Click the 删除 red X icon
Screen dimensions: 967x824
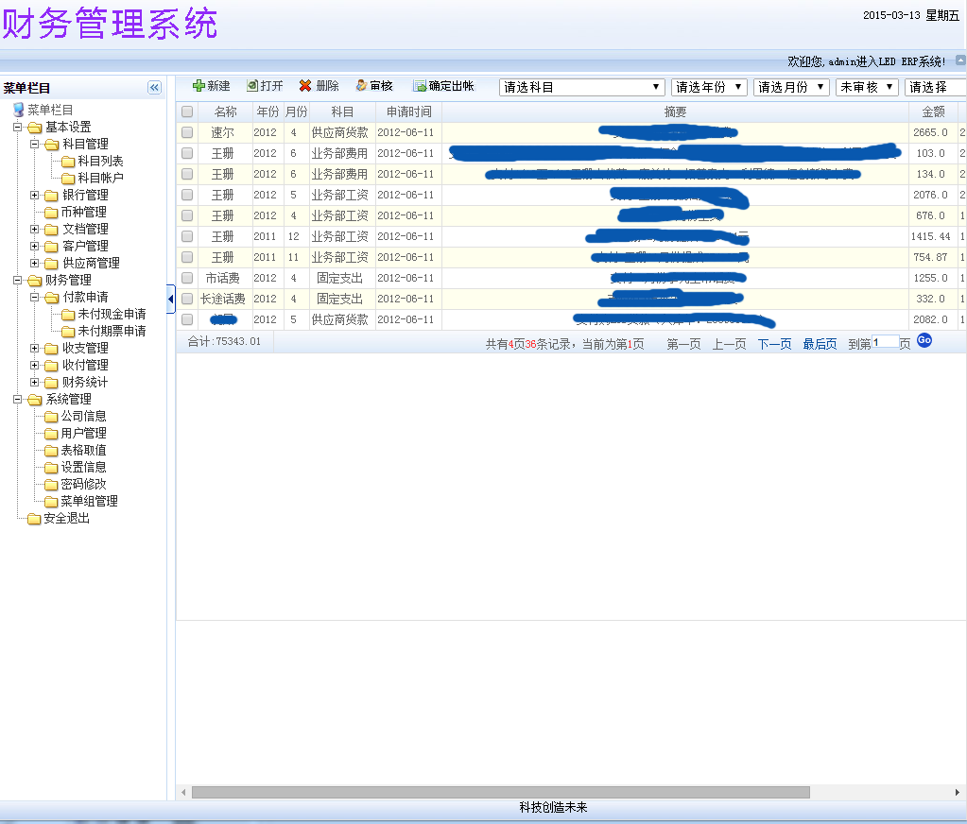pos(305,86)
